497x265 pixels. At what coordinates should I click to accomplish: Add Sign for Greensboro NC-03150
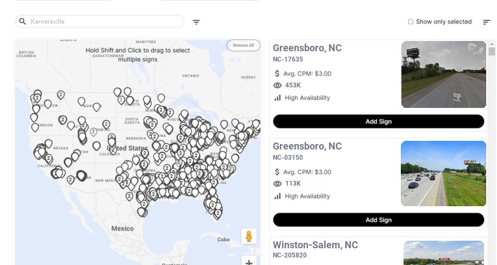378,220
